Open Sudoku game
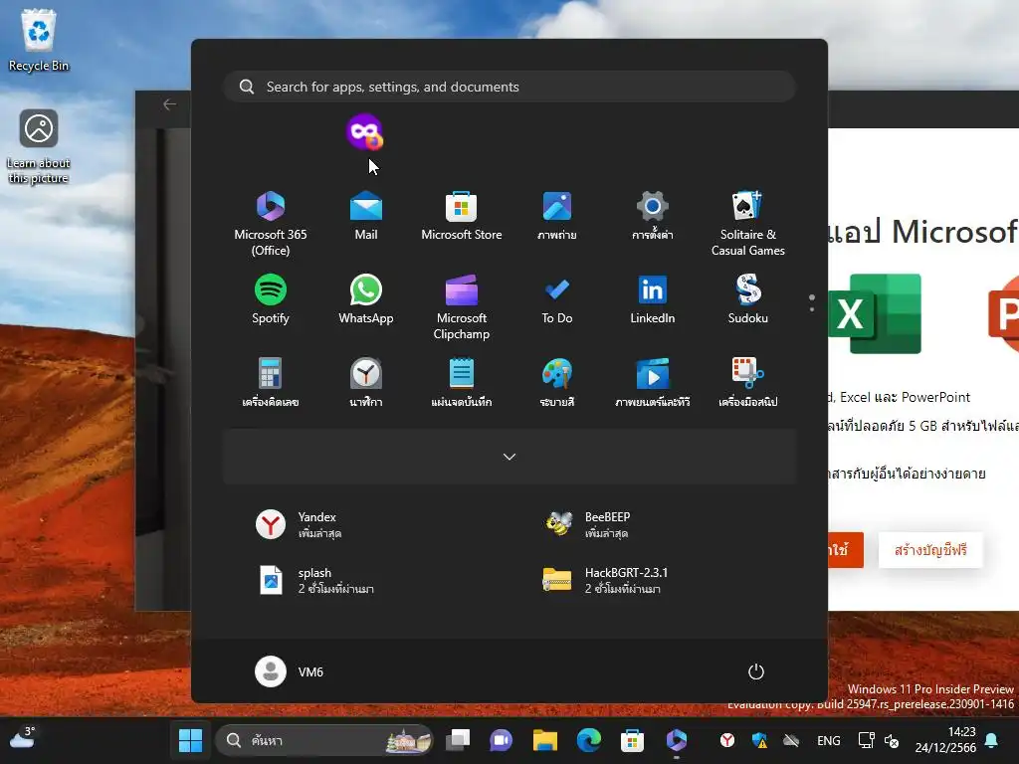Screen dimensions: 1019x764 tap(748, 298)
